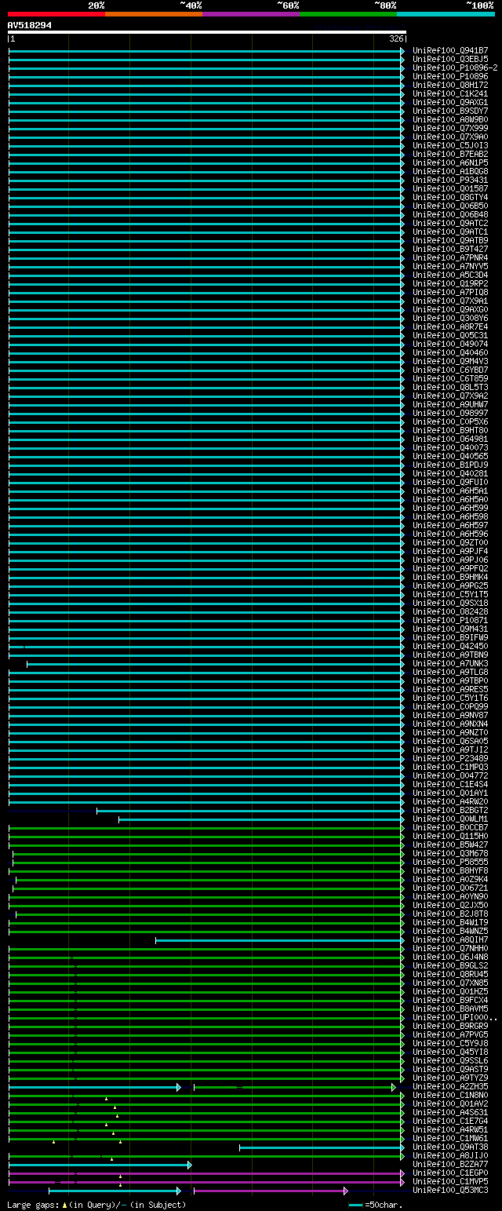
Task: Click the white query length ruler bar
Action: 207,32
